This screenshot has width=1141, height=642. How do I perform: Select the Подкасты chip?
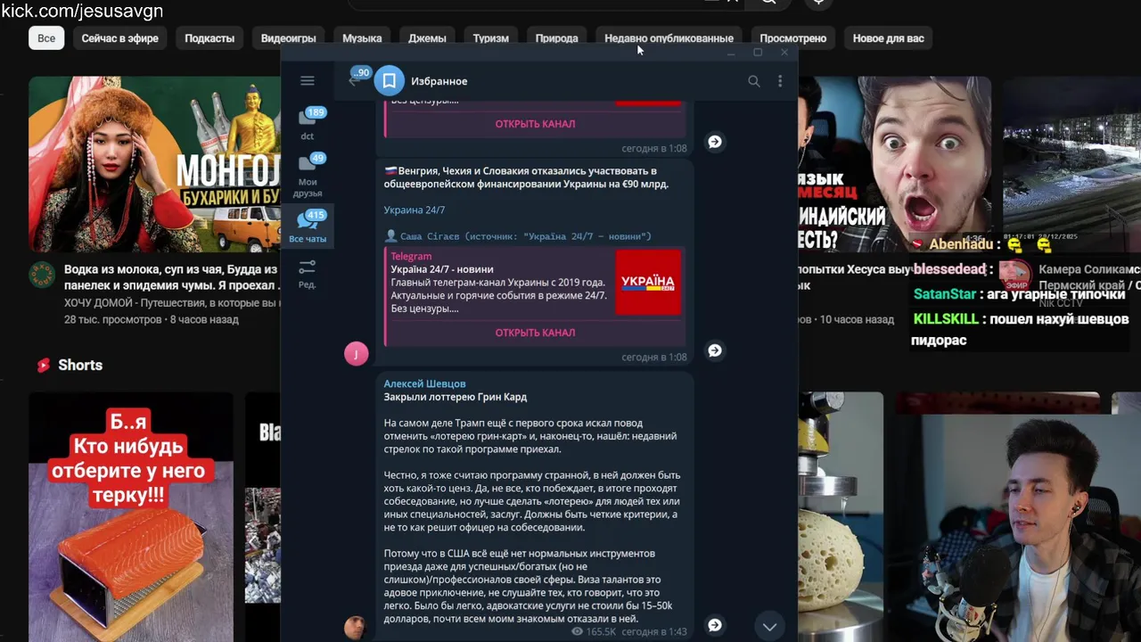point(209,38)
